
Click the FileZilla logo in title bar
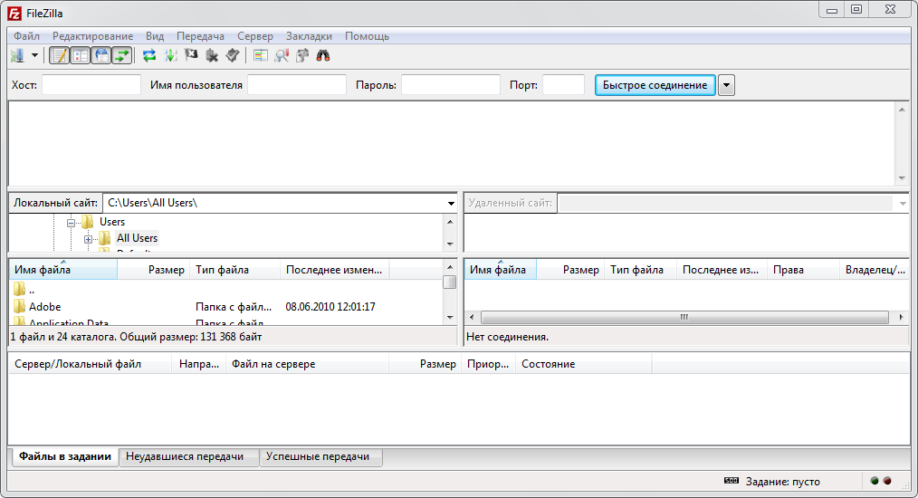pyautogui.click(x=14, y=13)
